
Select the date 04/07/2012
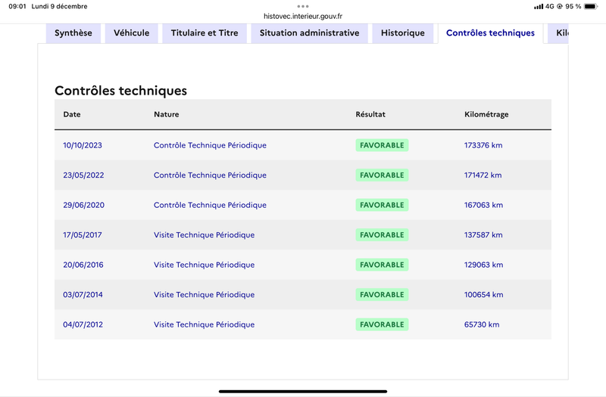pos(83,325)
